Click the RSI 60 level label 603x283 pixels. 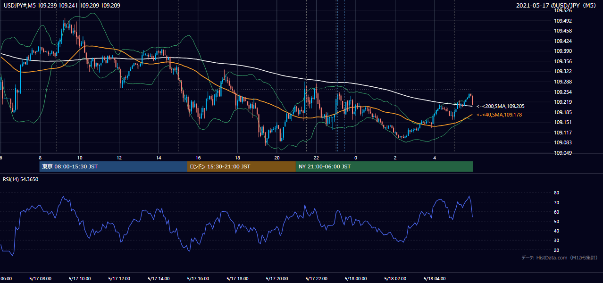556,212
